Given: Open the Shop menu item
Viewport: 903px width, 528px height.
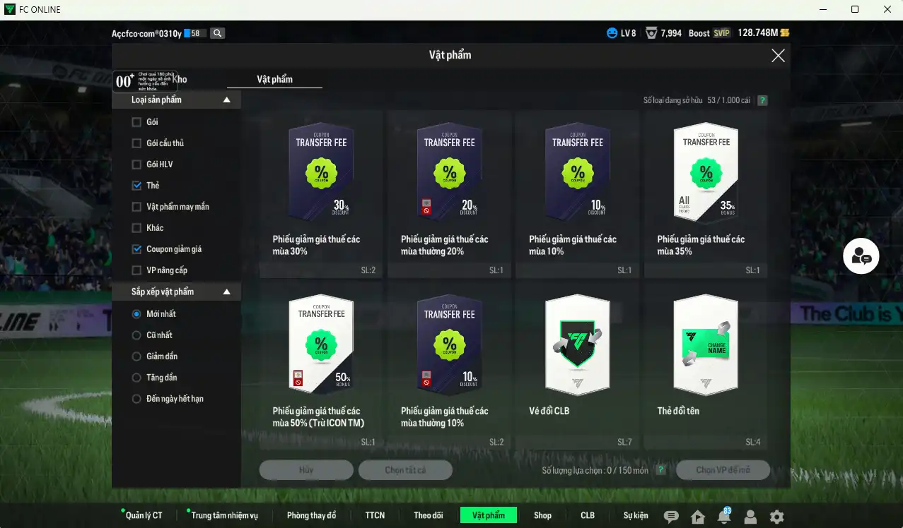Looking at the screenshot, I should 542,515.
